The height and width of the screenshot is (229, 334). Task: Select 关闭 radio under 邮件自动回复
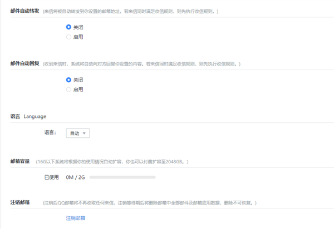tap(68, 79)
